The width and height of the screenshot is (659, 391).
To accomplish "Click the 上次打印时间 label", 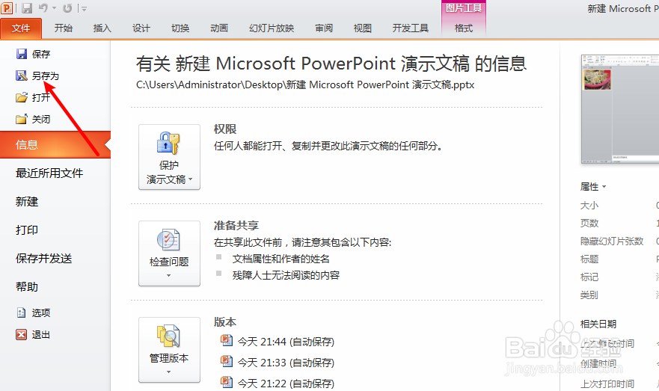I will [607, 384].
